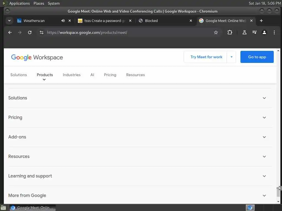282x211 pixels.
Task: Mute the Weatherscan tab audio icon
Action: [x=63, y=21]
